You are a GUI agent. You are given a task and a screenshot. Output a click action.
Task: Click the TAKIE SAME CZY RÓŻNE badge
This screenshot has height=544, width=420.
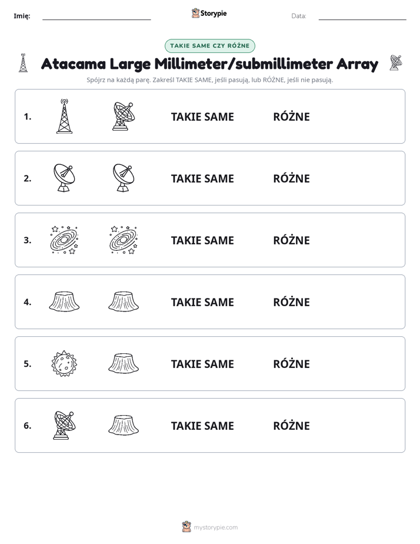[x=210, y=46]
